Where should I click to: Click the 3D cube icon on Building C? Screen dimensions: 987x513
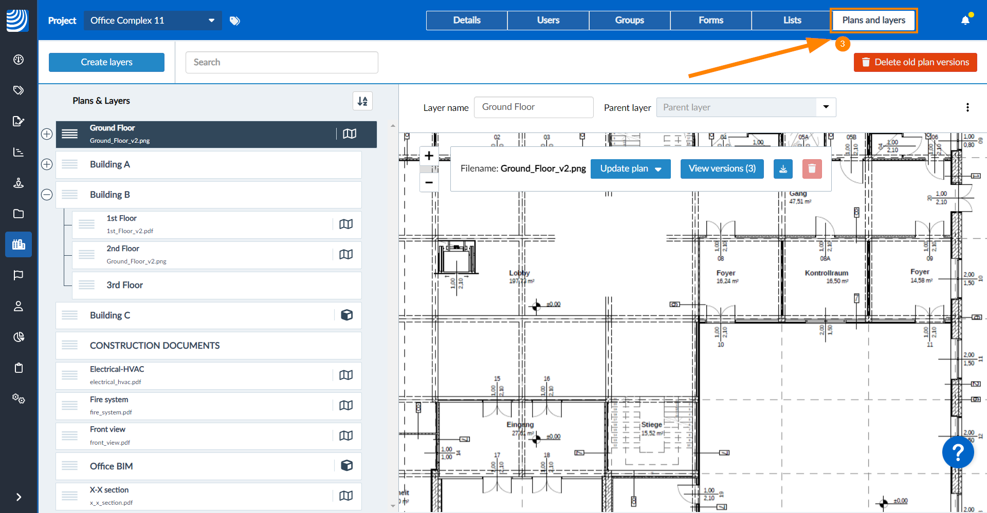click(346, 315)
